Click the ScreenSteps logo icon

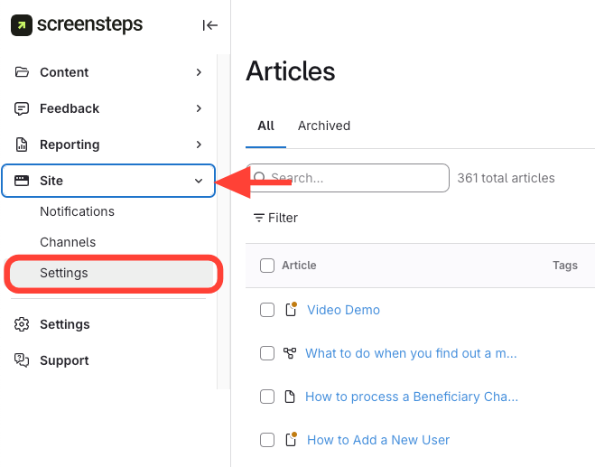[22, 25]
